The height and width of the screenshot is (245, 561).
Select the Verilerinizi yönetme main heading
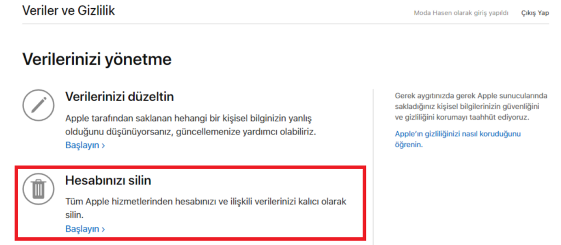pyautogui.click(x=97, y=59)
